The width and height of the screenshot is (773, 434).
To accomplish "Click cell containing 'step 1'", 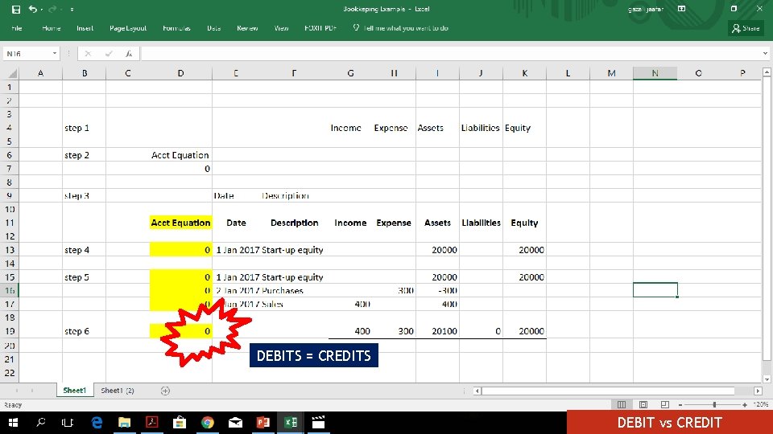I will click(x=85, y=128).
